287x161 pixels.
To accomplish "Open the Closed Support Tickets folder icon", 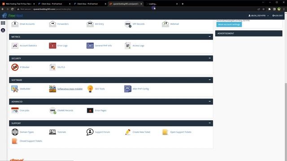I will [14, 141].
